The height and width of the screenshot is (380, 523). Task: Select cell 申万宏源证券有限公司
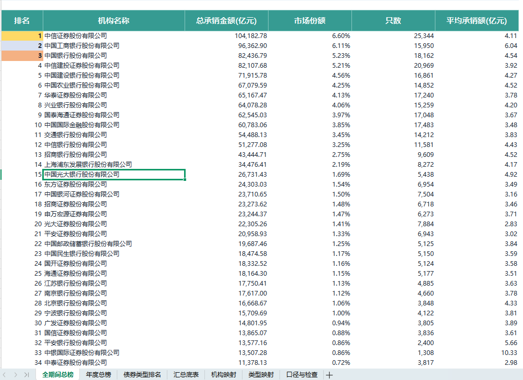[x=114, y=214]
